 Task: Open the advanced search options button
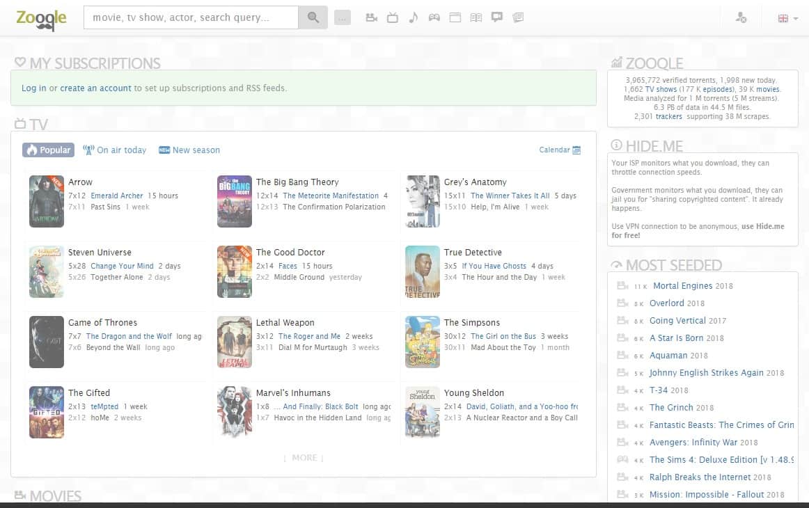(342, 18)
